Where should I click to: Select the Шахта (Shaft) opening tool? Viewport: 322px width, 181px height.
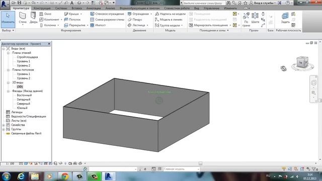click(x=255, y=18)
